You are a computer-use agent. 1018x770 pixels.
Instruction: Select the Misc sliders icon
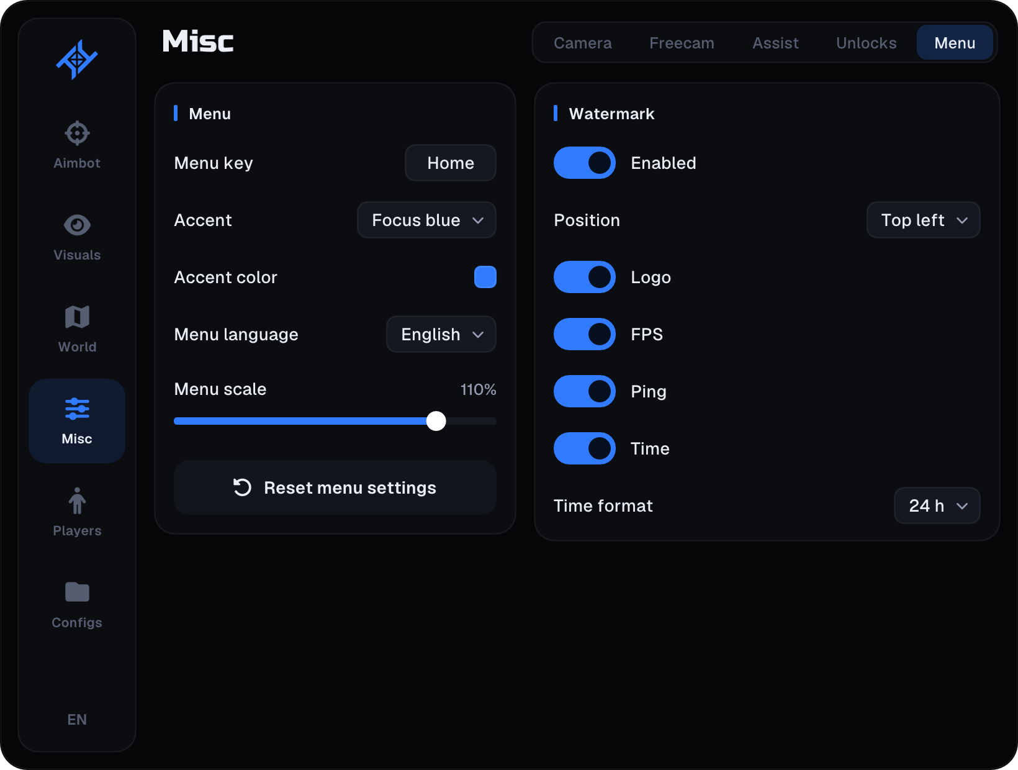click(x=77, y=409)
